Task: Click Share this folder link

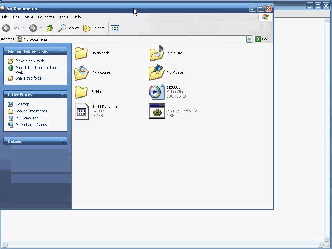Action: (x=29, y=78)
